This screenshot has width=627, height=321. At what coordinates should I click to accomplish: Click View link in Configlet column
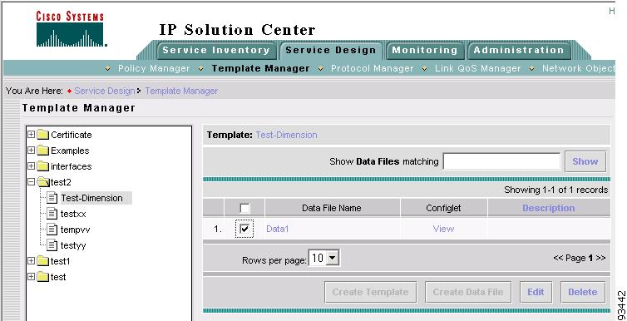[x=443, y=229]
